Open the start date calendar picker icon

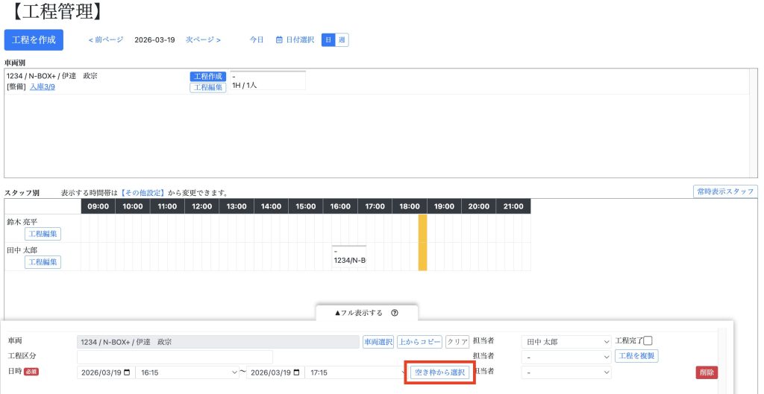(x=126, y=372)
